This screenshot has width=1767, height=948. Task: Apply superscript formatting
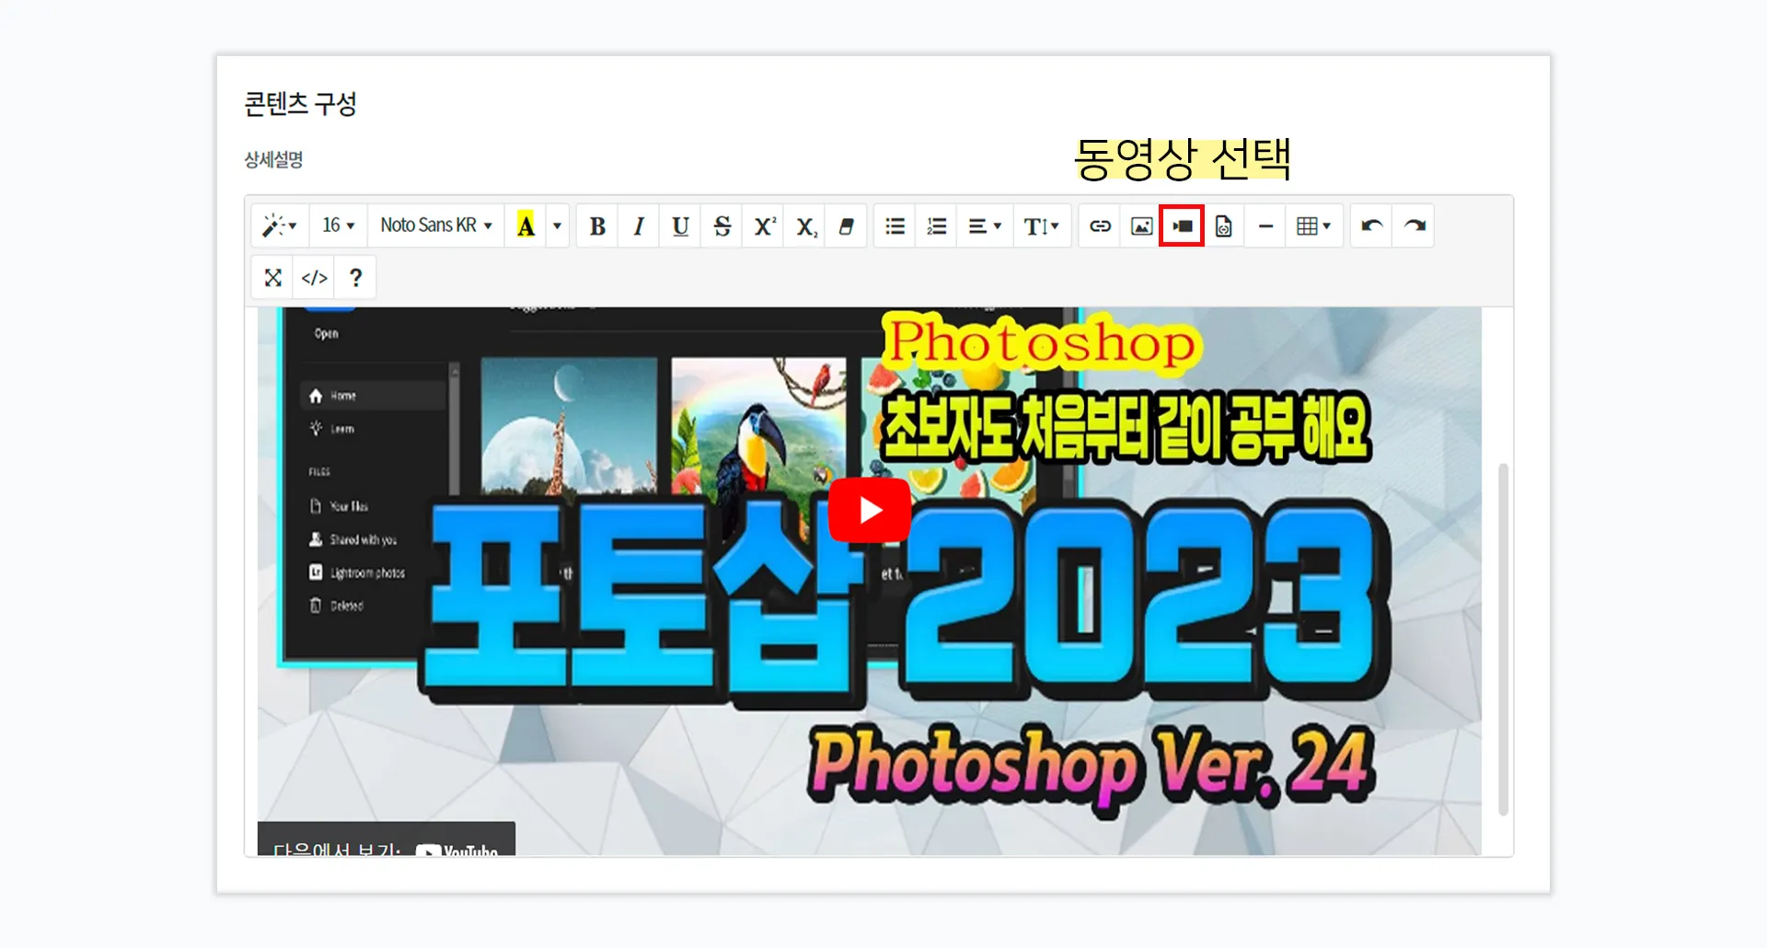coord(764,225)
